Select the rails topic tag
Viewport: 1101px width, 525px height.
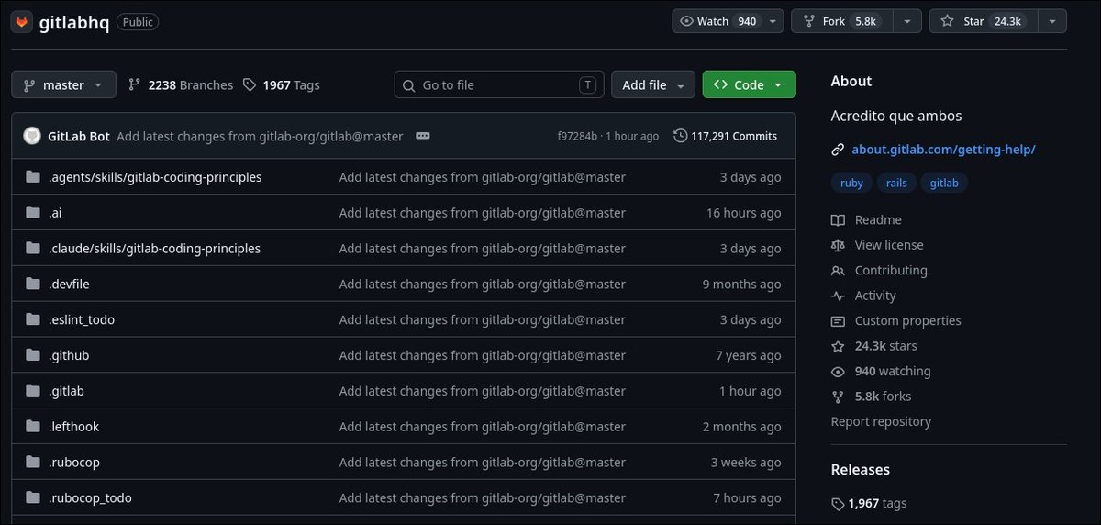click(896, 183)
